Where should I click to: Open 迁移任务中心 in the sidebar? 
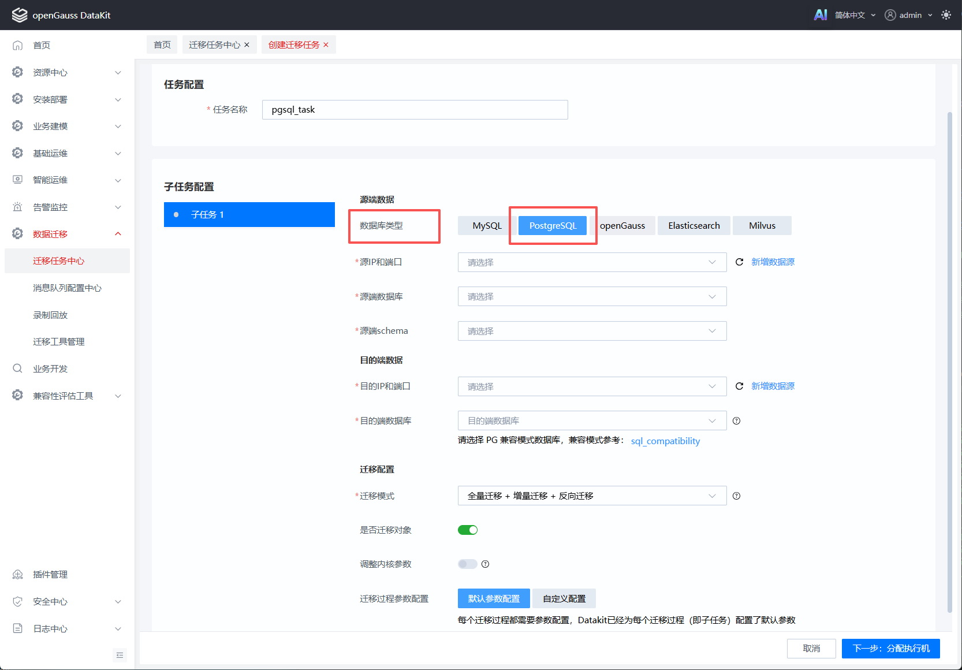pos(67,261)
